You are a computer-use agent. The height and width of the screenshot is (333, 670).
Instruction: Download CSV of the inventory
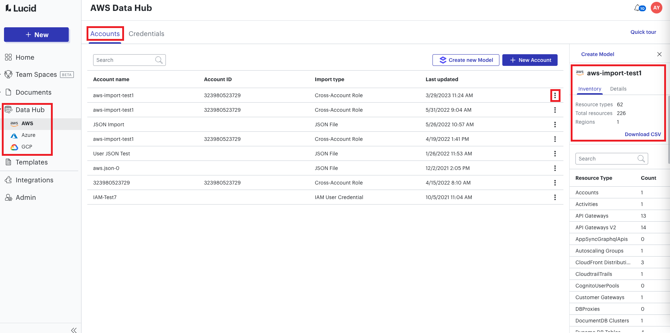tap(643, 134)
